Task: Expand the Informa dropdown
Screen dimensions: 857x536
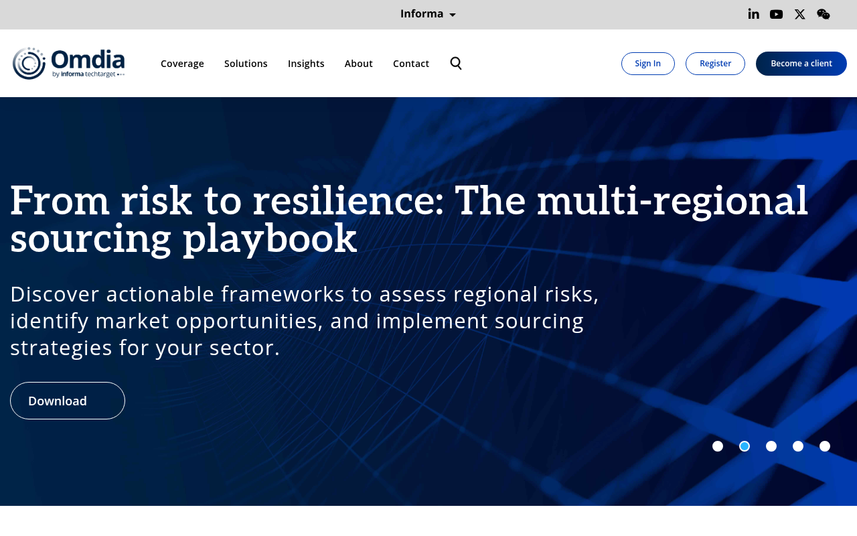Action: point(428,14)
